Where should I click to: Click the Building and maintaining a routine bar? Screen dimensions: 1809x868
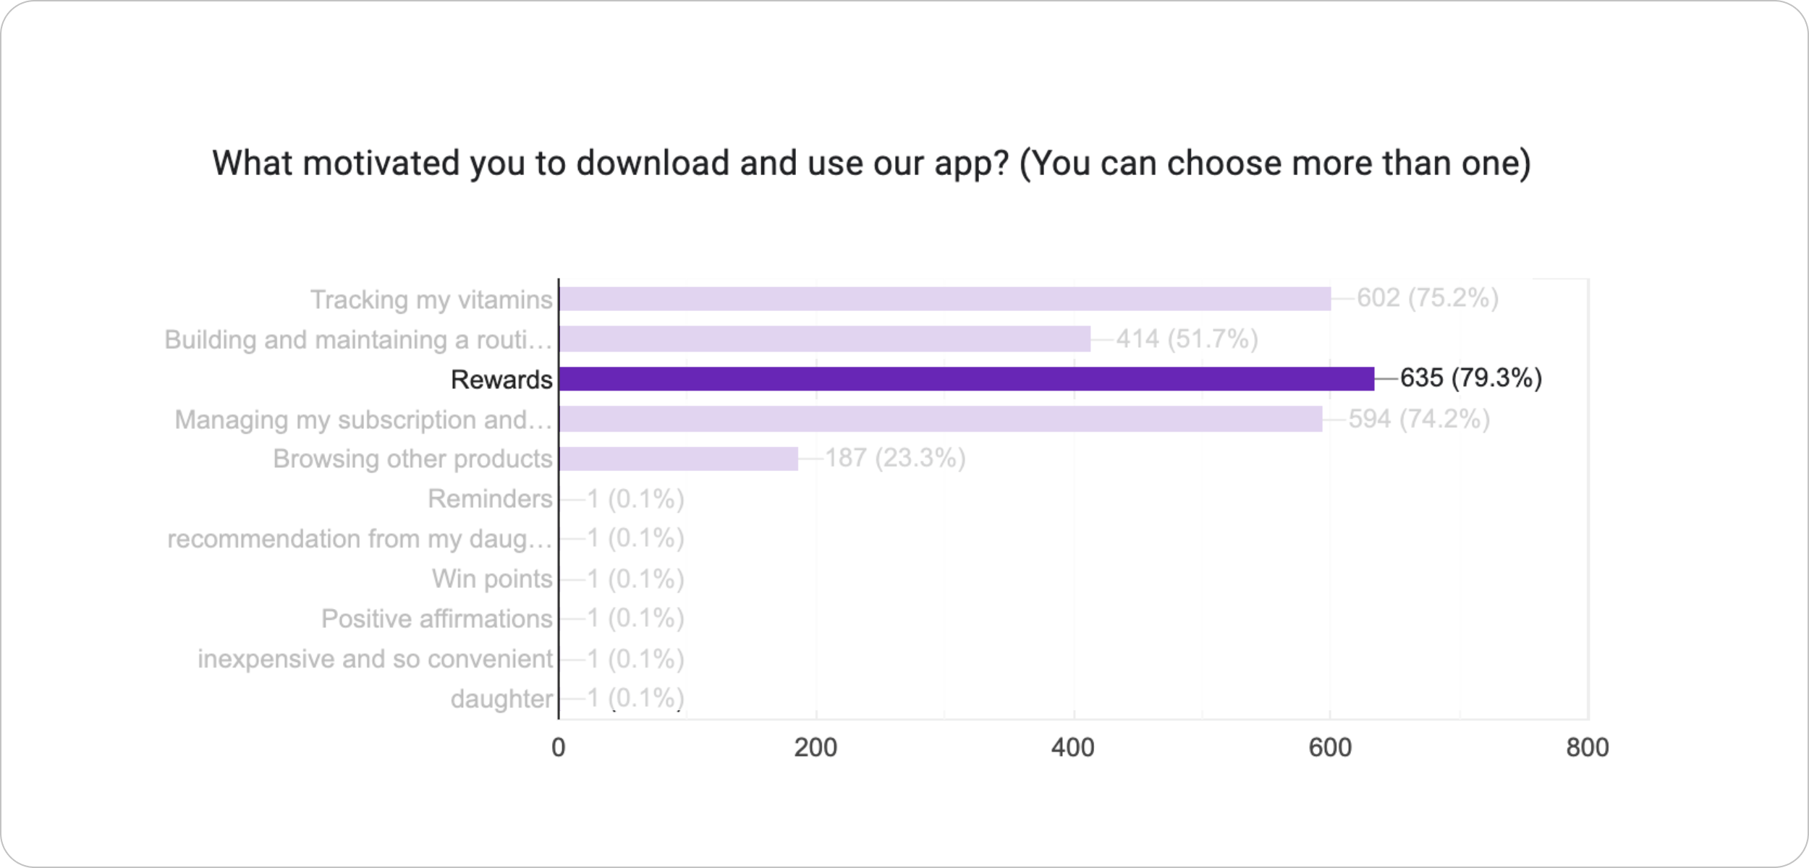point(825,339)
